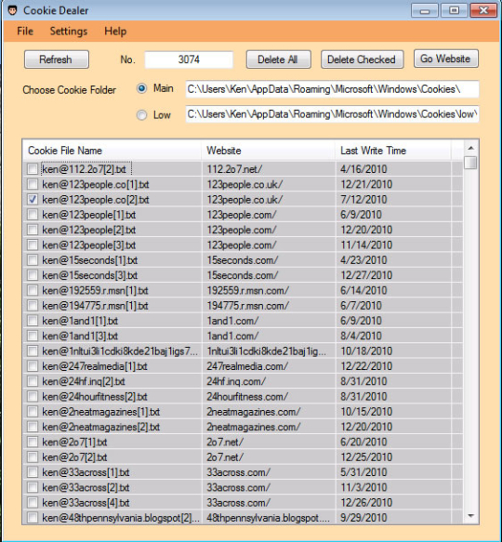
Task: Click the Go Website button
Action: [445, 59]
